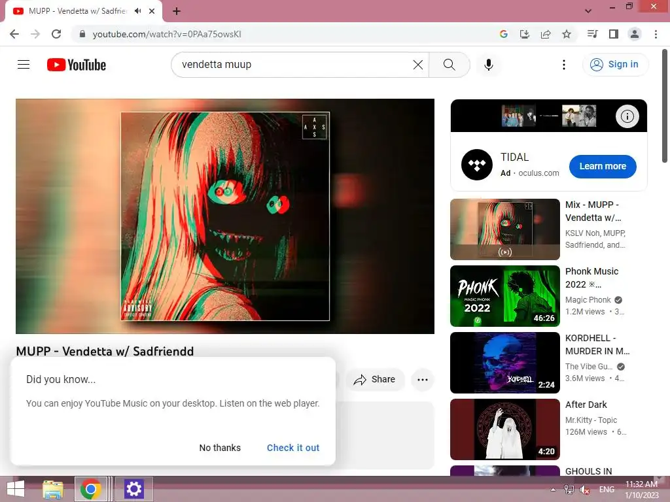
Task: Open Windows Start menu
Action: [16, 489]
